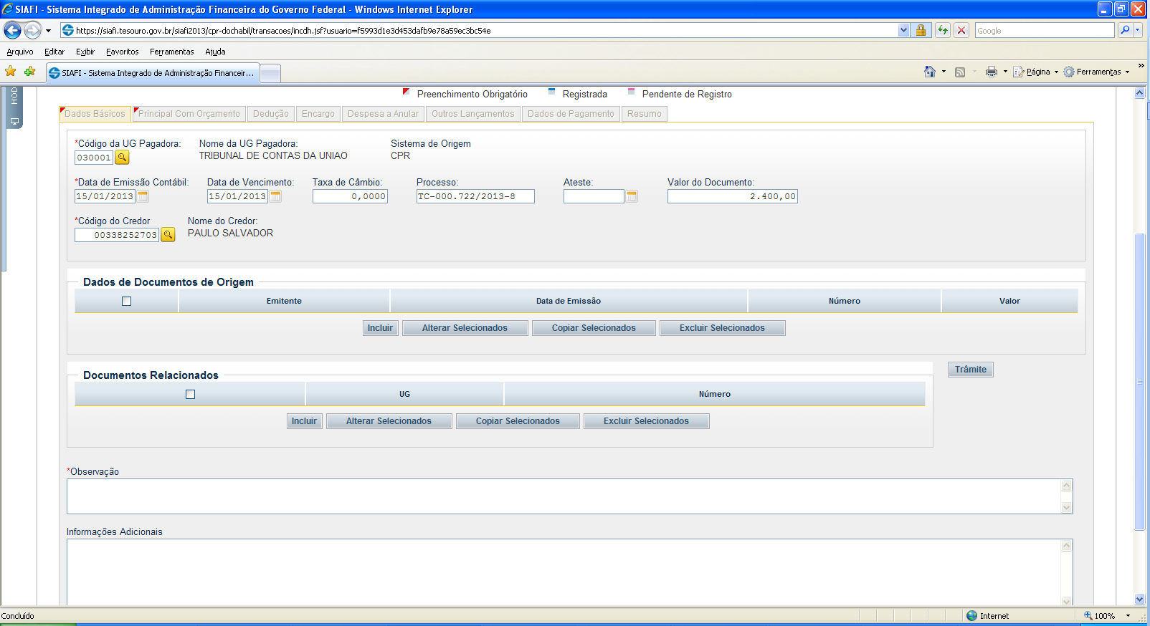Switch to Dedução tab

click(271, 114)
